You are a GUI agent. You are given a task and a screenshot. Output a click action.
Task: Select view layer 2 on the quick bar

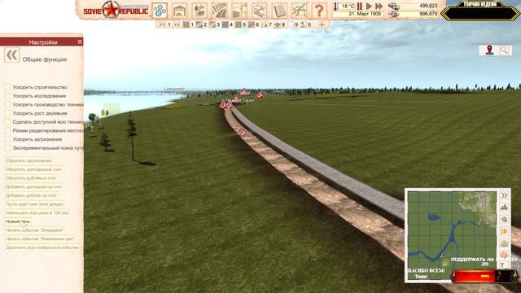(201, 24)
